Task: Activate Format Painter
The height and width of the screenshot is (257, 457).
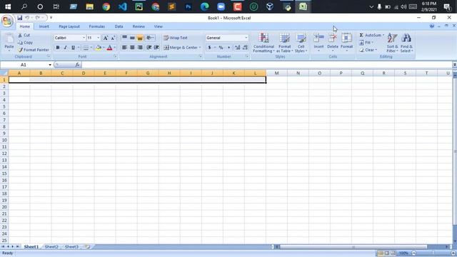Action: 34,50
